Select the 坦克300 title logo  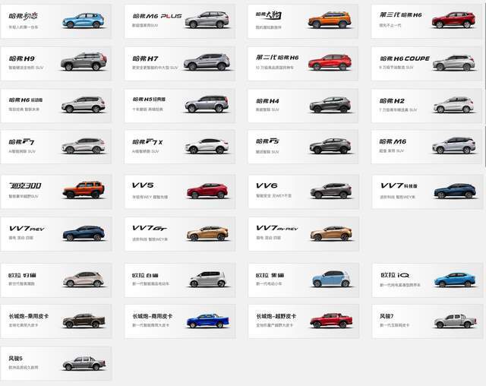25,185
